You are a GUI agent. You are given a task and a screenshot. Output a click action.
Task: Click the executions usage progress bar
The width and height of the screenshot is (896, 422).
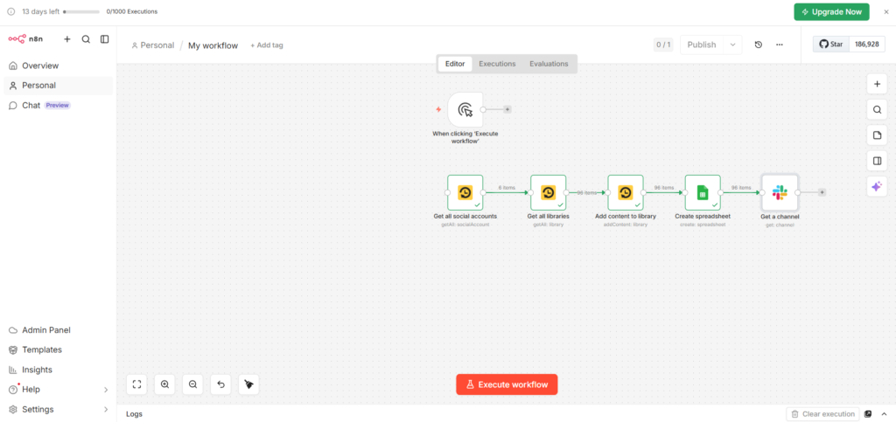pos(81,11)
